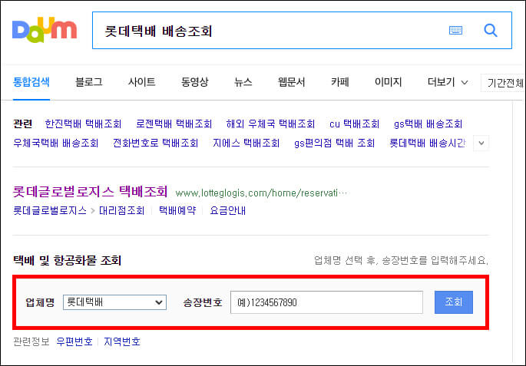Click related search 한진택배 택배조회
The height and width of the screenshot is (366, 526).
tap(83, 124)
